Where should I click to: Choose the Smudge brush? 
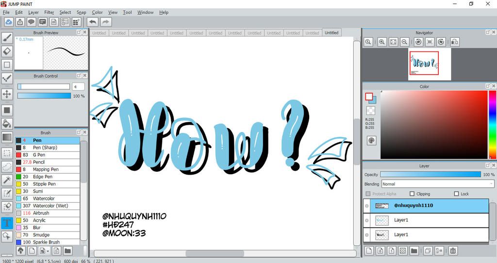point(48,235)
